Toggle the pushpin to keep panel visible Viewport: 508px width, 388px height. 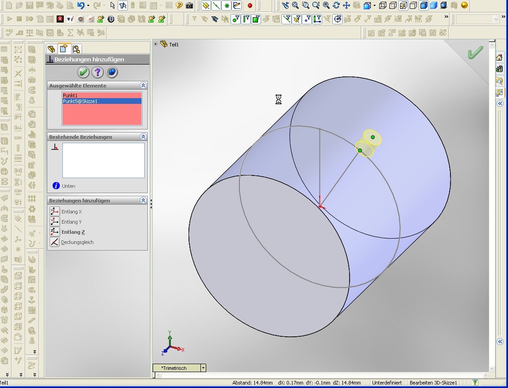[112, 72]
